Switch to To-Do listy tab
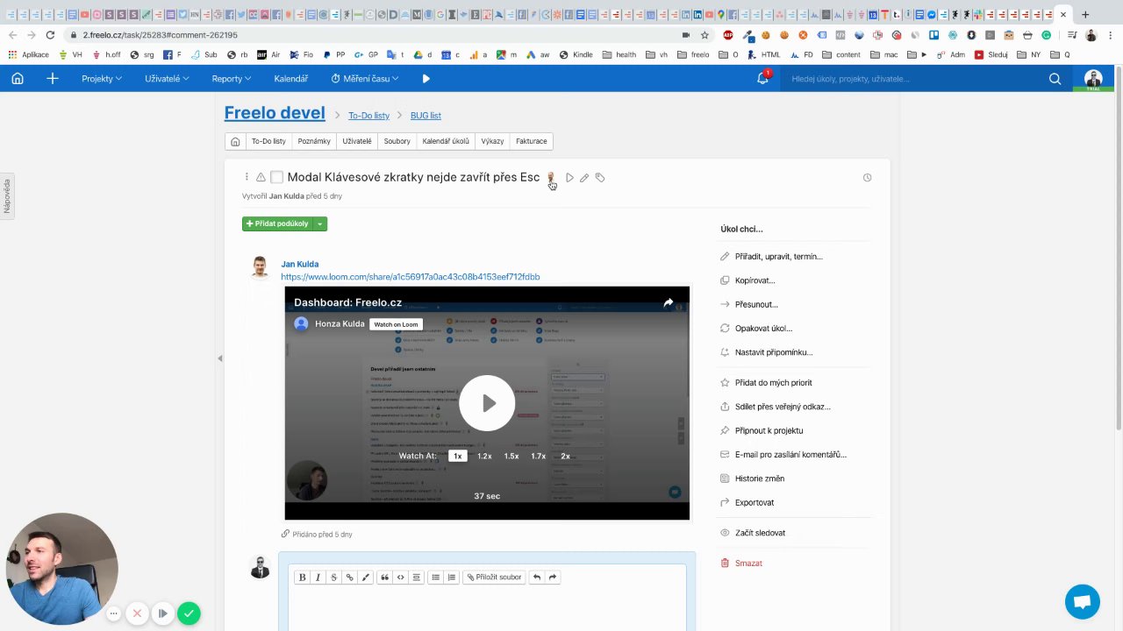 pyautogui.click(x=268, y=141)
